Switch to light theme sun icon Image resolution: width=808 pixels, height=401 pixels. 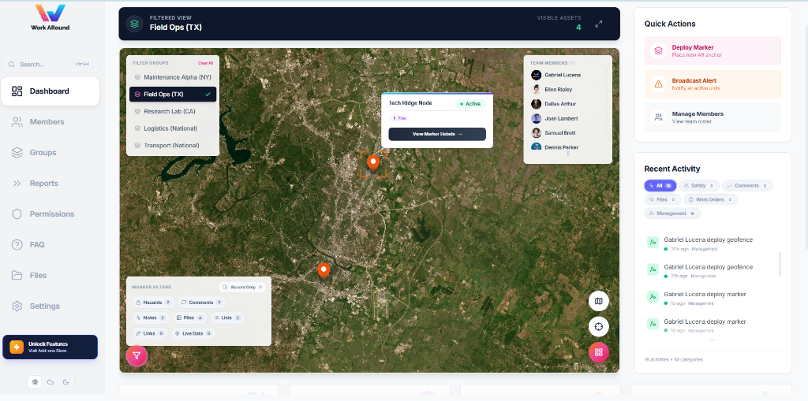(x=35, y=382)
